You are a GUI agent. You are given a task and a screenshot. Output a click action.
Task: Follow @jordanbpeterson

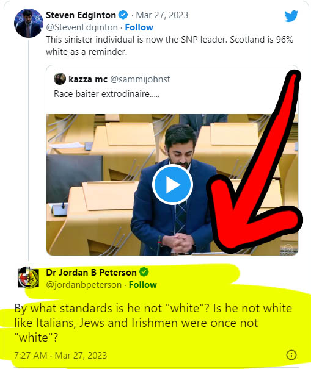click(142, 285)
